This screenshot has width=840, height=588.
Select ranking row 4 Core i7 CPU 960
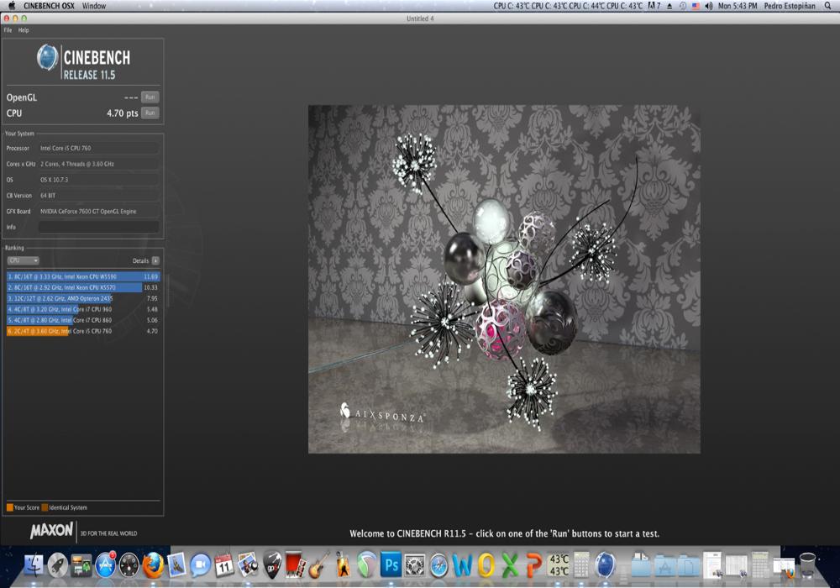click(82, 309)
